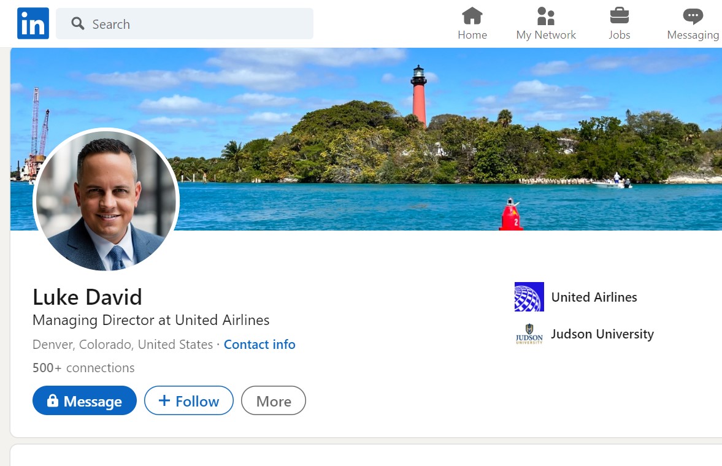Click the LinkedIn logo icon
Viewport: 722px width, 466px height.
(33, 24)
